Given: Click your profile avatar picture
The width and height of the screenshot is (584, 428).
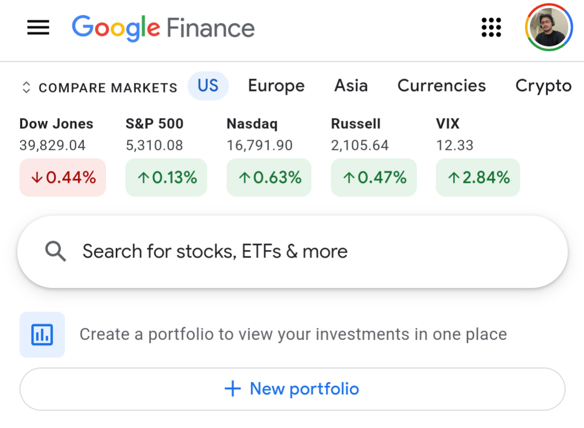Looking at the screenshot, I should [548, 28].
